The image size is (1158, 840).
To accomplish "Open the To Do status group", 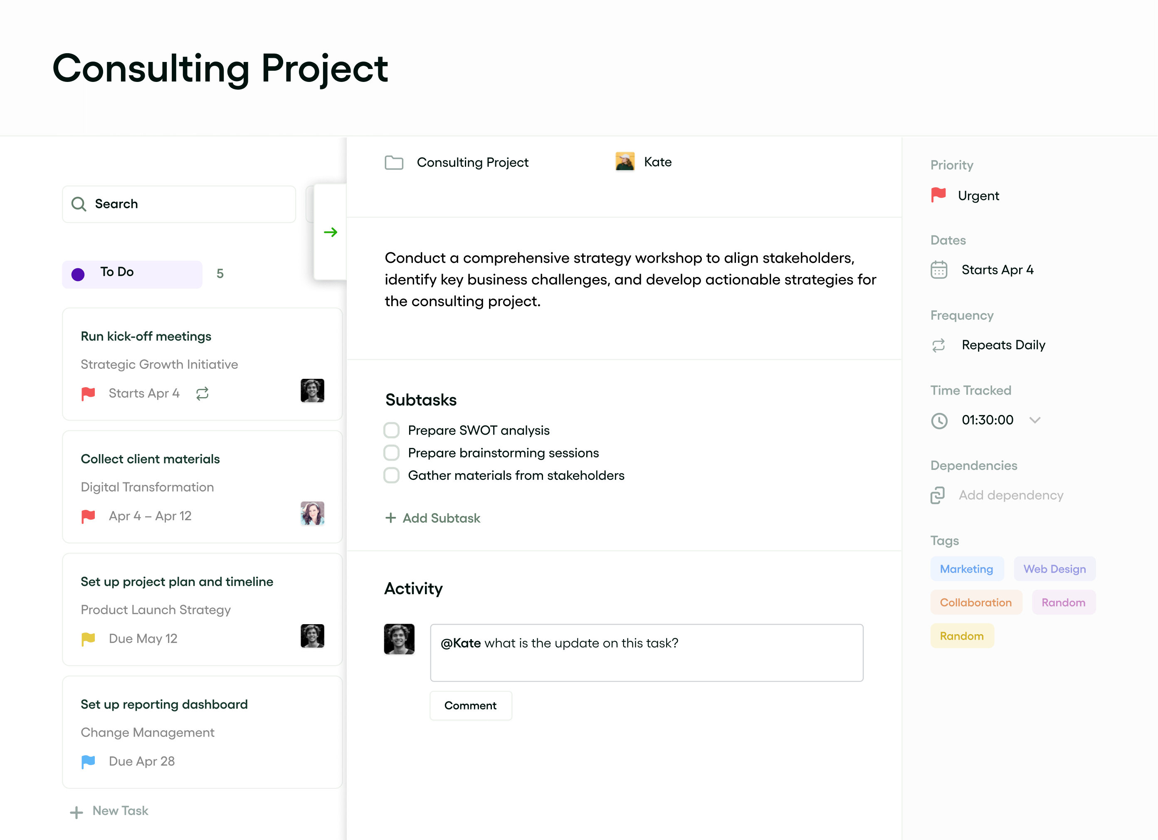I will [x=132, y=273].
